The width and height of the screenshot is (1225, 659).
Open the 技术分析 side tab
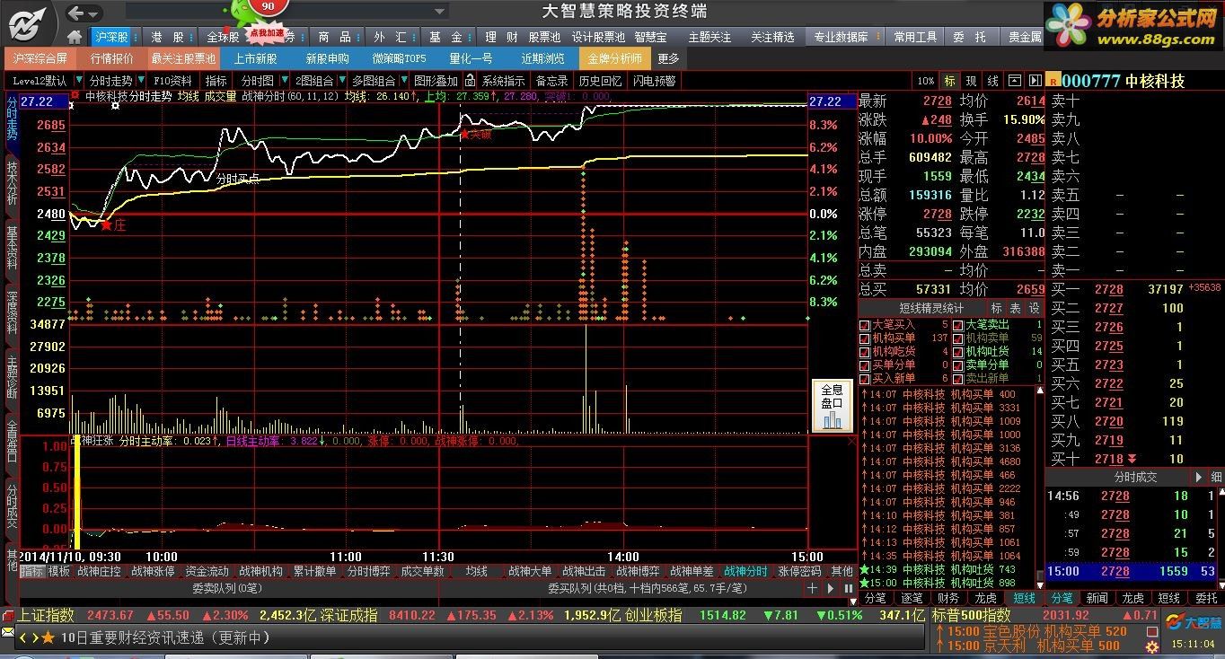pyautogui.click(x=12, y=182)
